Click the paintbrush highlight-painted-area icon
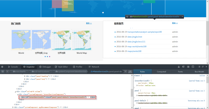 179,67
